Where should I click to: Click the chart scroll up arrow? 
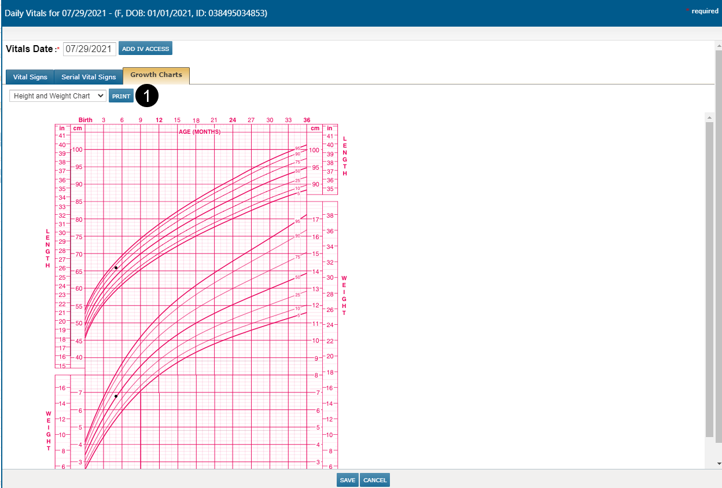[x=710, y=118]
